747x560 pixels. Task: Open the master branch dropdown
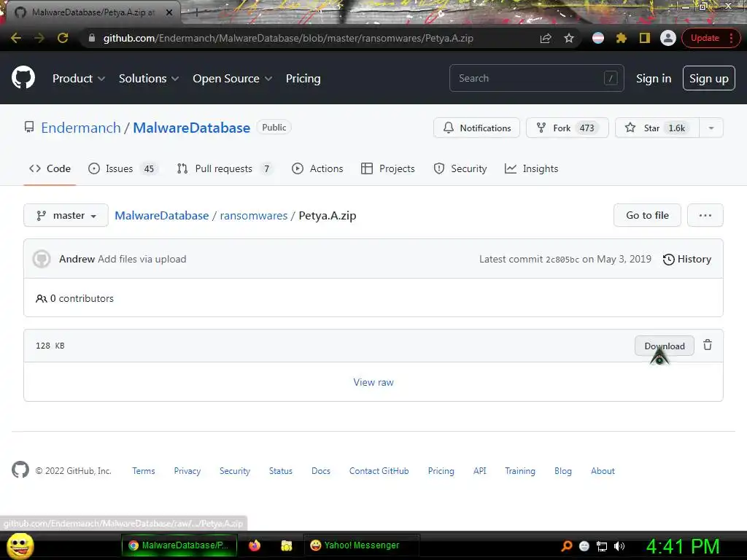[66, 215]
